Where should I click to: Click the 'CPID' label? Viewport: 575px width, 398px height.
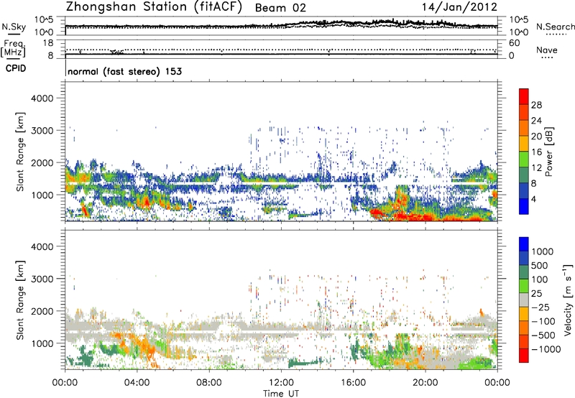16,68
